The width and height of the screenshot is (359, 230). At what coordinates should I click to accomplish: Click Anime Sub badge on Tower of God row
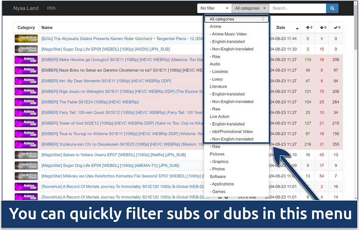pos(26,123)
